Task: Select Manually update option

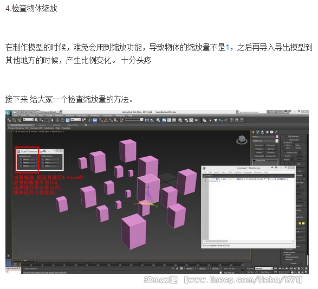Action: [x=284, y=260]
